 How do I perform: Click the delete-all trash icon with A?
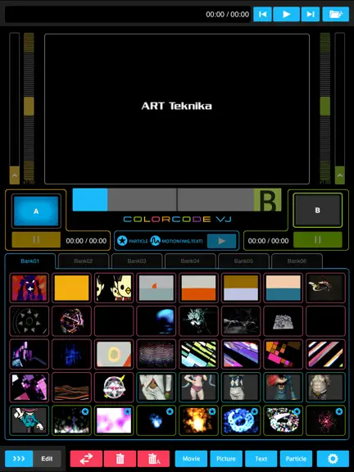pos(153,458)
